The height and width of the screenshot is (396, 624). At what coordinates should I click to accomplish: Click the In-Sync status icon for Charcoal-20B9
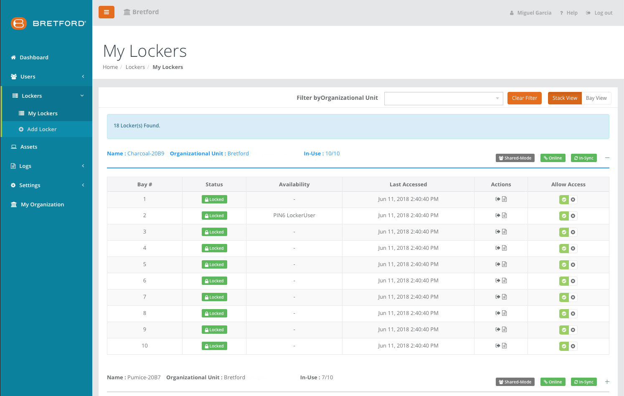583,157
